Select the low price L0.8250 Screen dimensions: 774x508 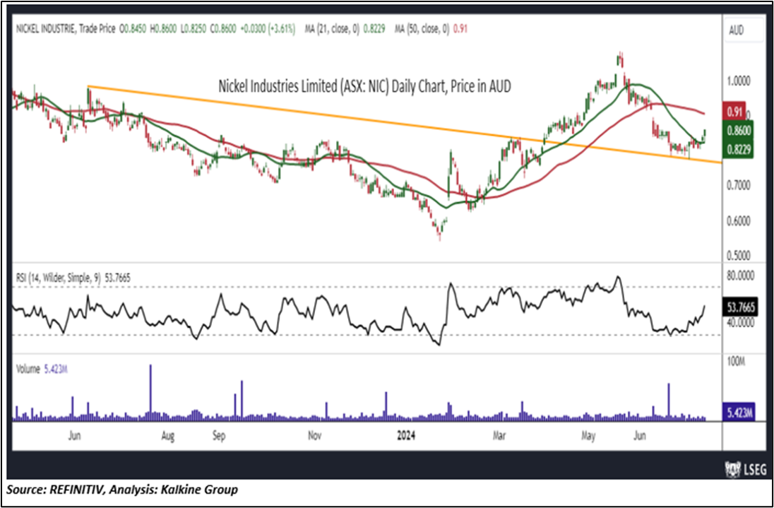tap(194, 29)
